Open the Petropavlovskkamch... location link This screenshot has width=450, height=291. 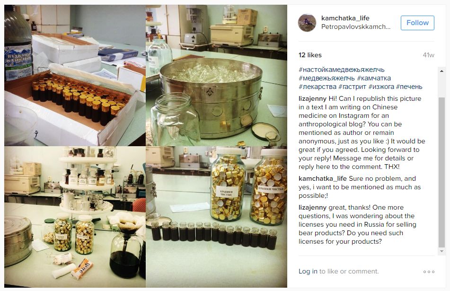point(355,26)
